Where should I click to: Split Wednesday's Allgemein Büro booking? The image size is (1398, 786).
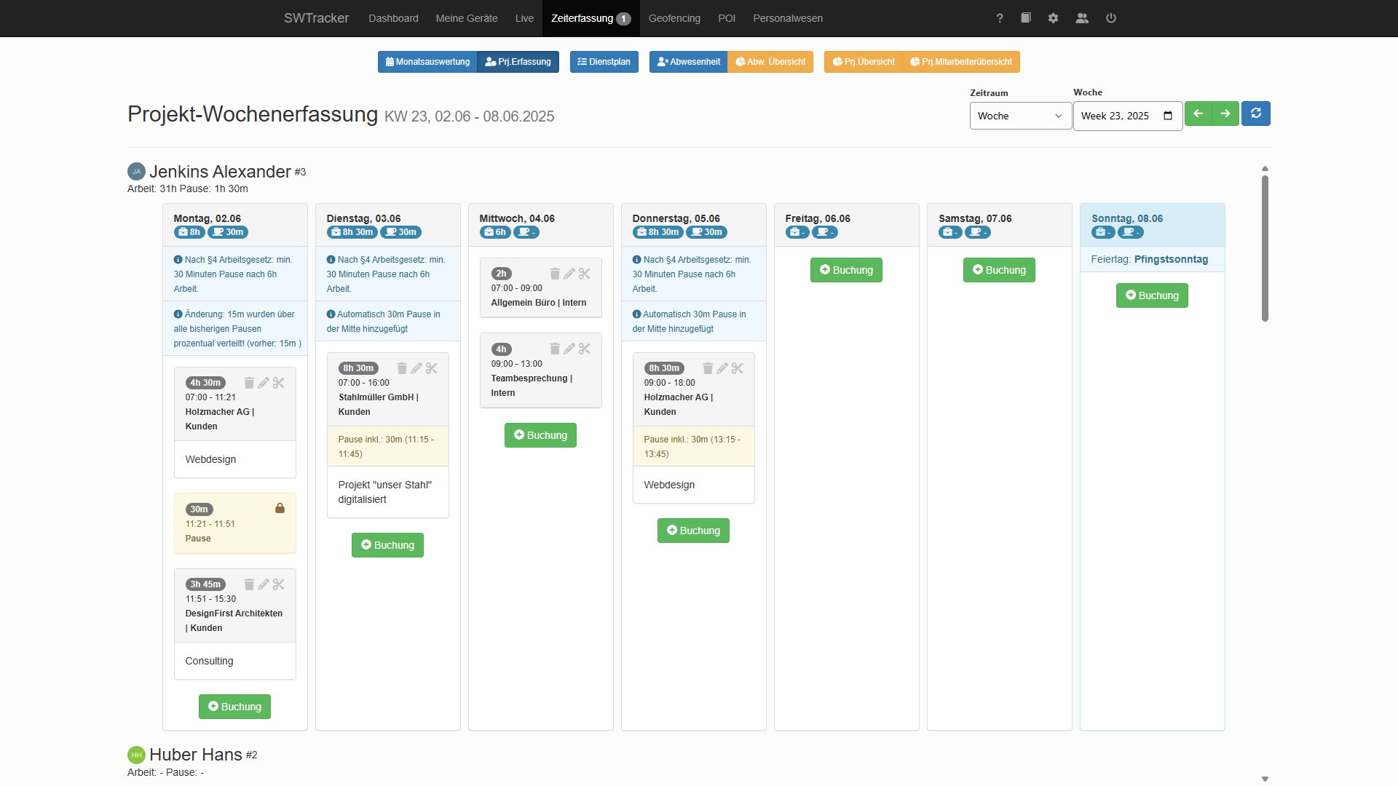point(585,274)
